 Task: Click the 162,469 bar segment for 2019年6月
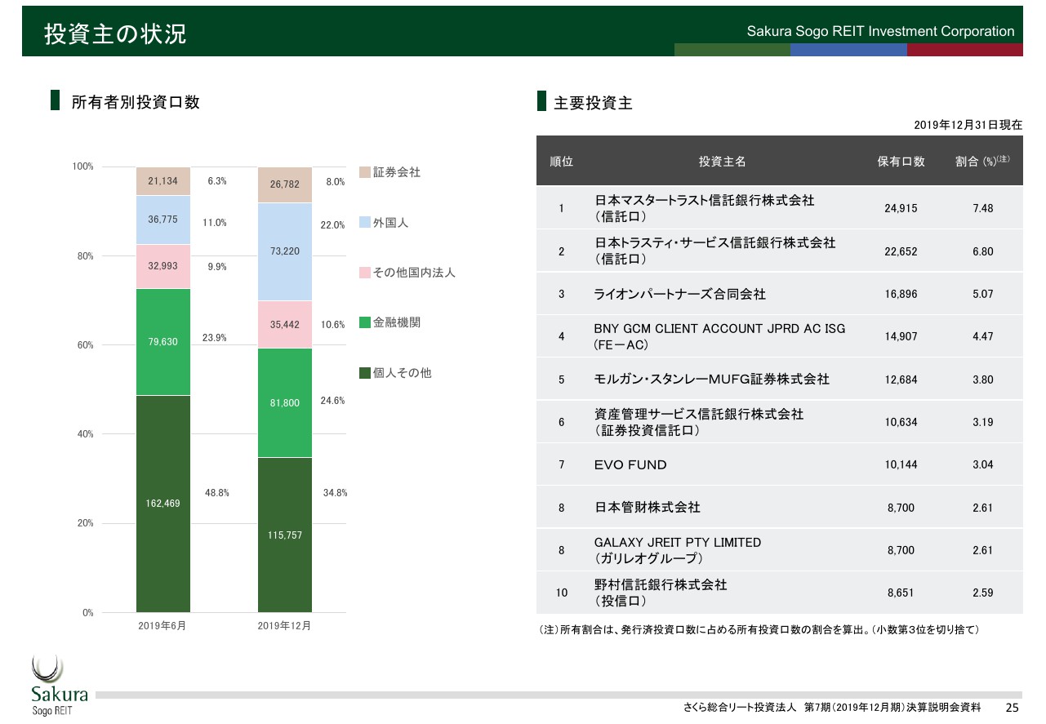click(x=163, y=504)
